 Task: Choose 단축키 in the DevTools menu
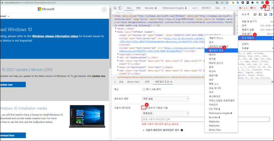pyautogui.click(x=256, y=44)
